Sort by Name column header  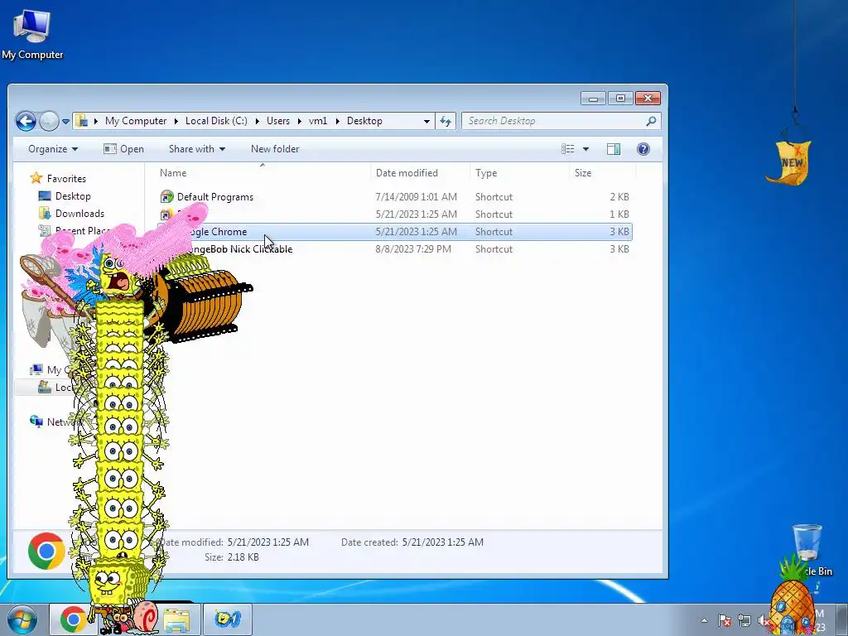(x=173, y=173)
